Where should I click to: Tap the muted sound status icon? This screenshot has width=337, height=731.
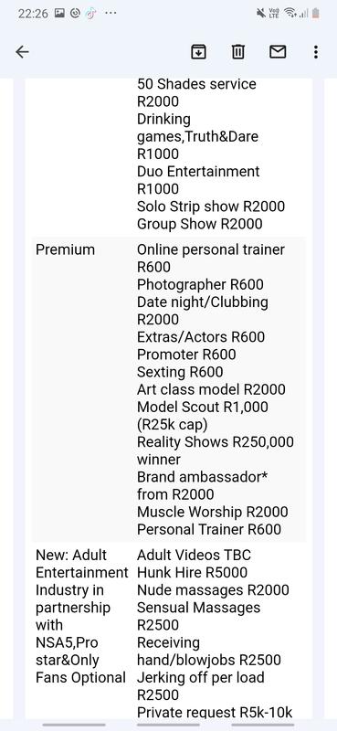(x=261, y=13)
